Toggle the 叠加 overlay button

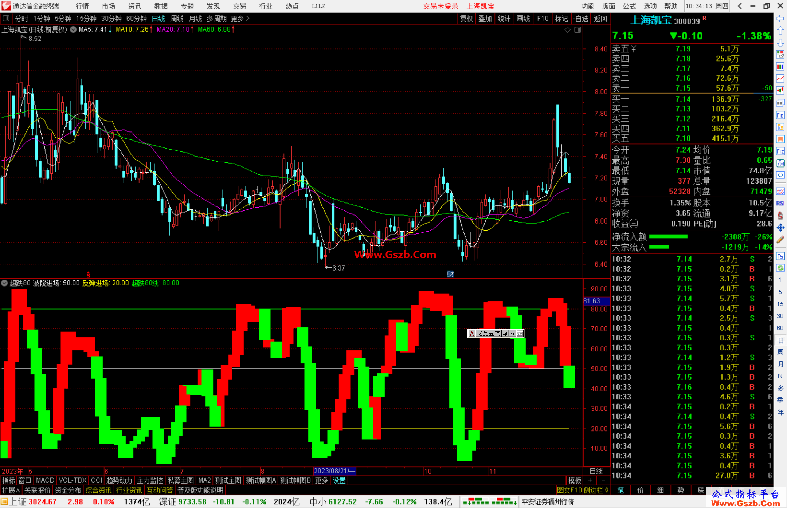[485, 19]
